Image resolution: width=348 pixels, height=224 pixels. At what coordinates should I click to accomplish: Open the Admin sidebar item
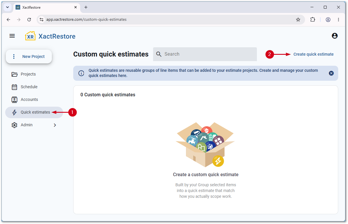34,125
